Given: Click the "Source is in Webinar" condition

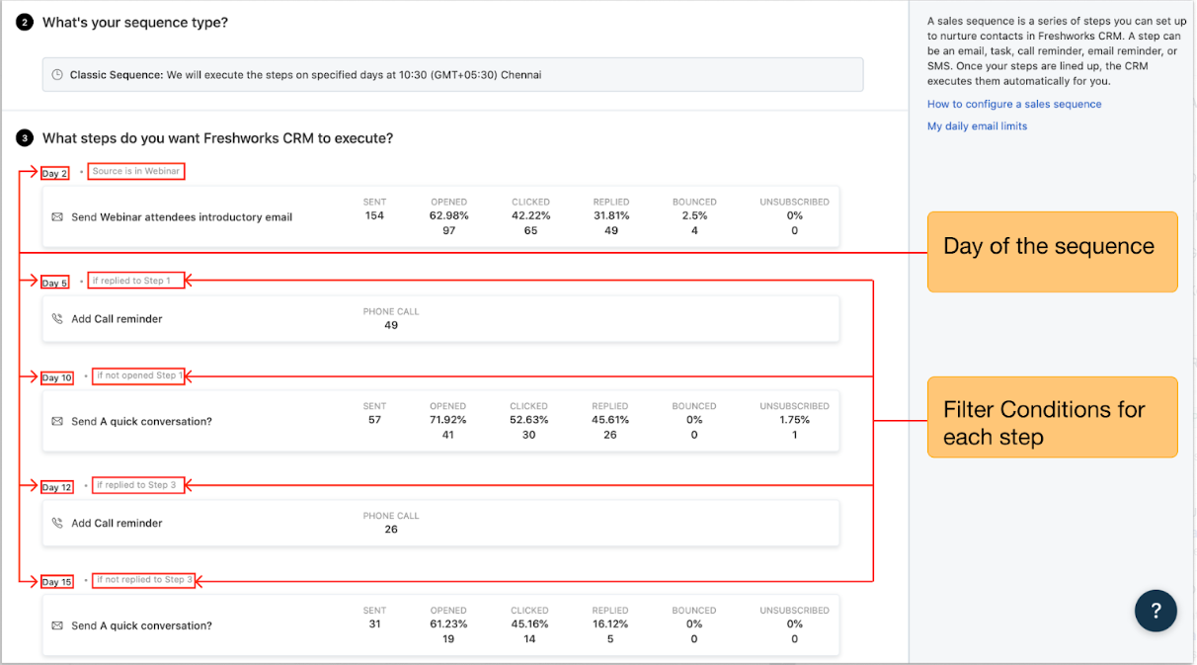Looking at the screenshot, I should 136,171.
